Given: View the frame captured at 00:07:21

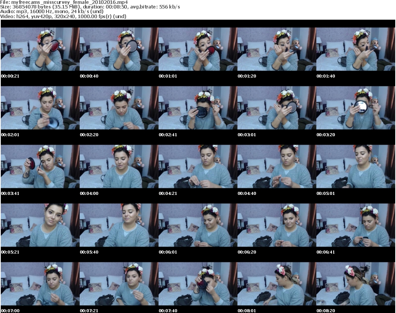Looking at the screenshot, I should point(119,284).
